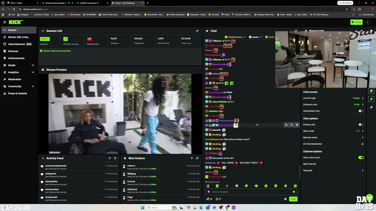Viewport: 376px width, 211px height.
Task: Click the browser back arrow
Action: coord(3,9)
